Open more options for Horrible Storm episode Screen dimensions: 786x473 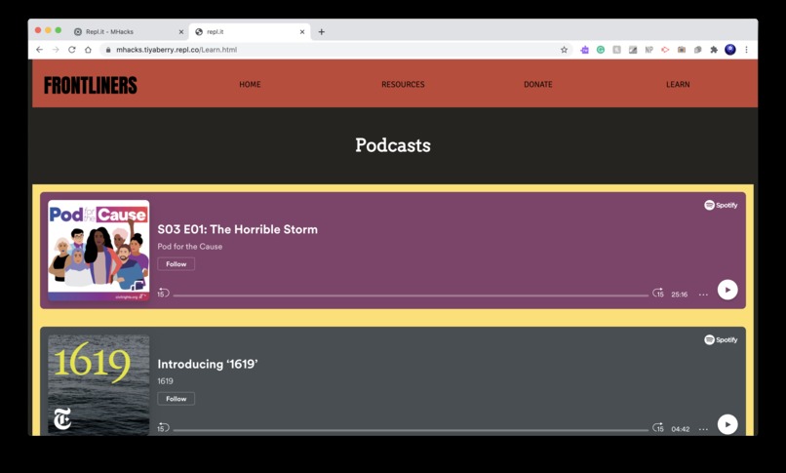click(703, 295)
